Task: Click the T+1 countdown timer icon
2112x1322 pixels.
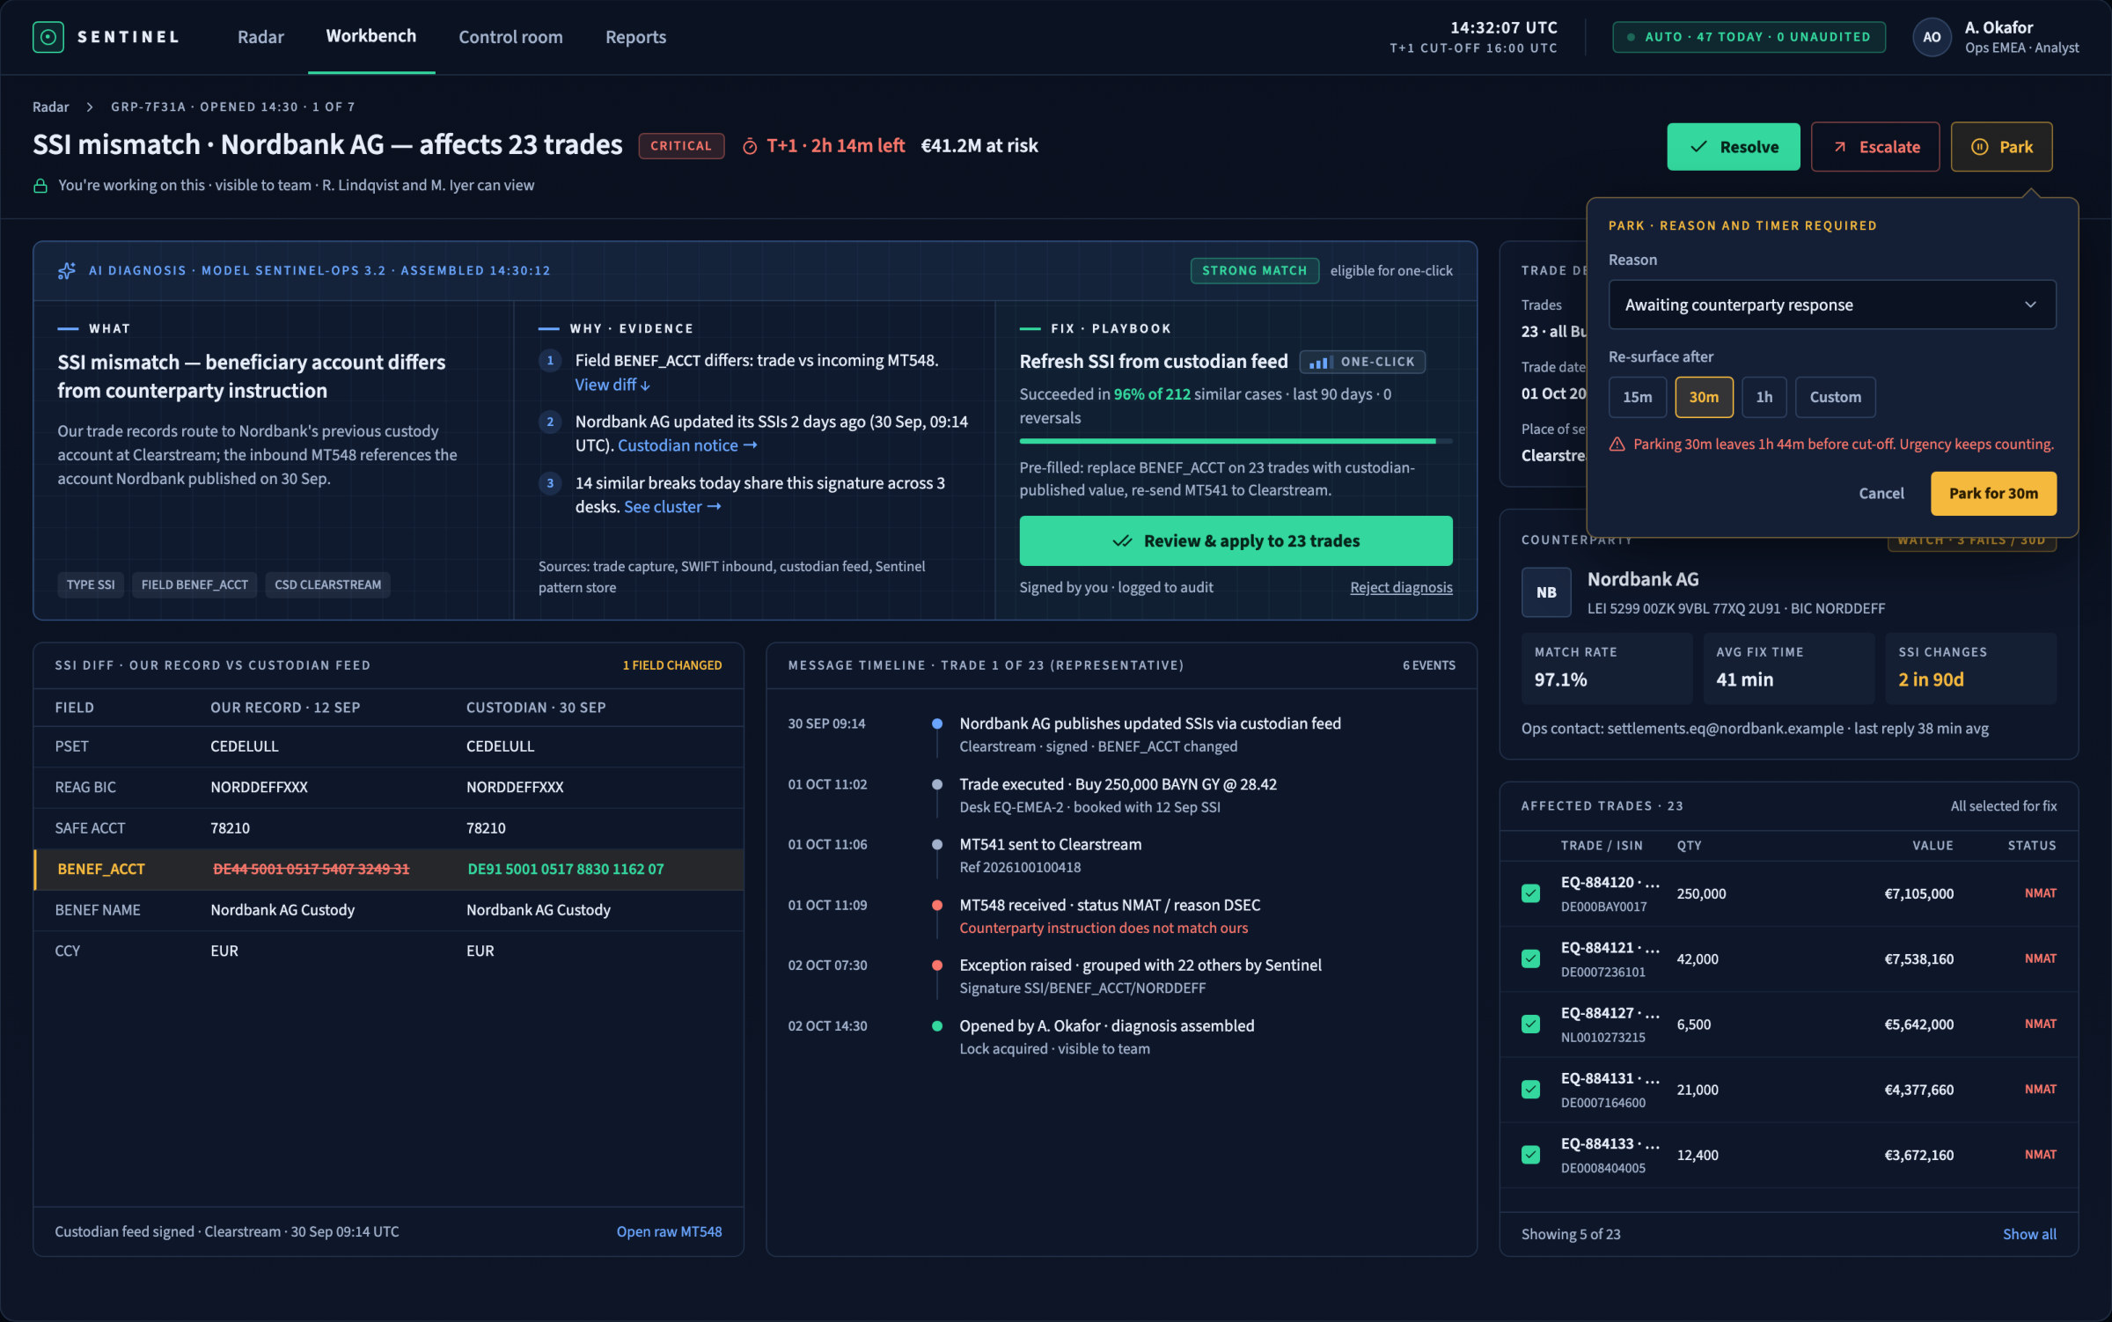Action: pos(750,146)
